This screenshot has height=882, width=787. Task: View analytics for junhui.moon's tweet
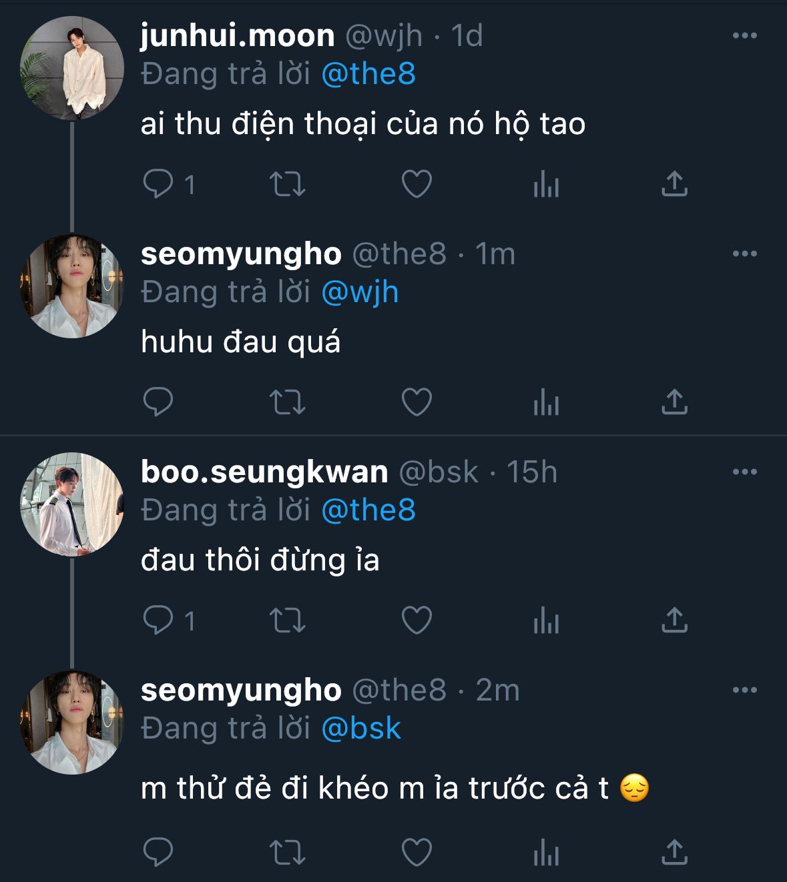pos(546,184)
